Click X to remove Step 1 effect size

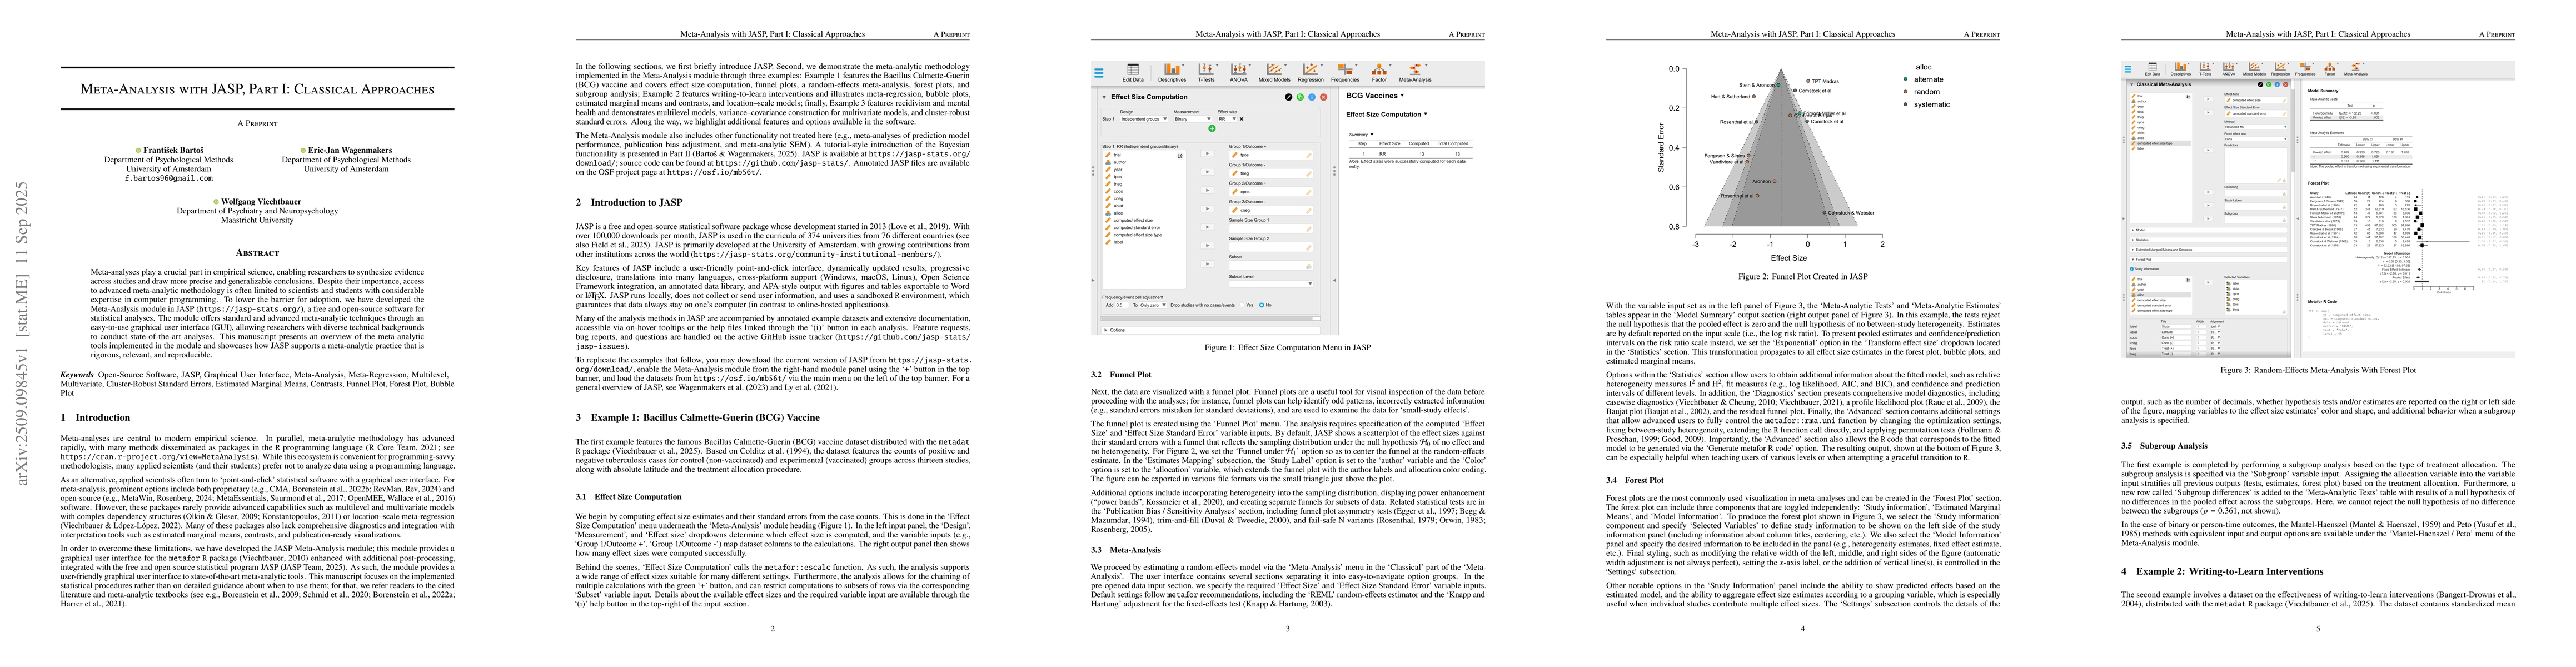tap(1242, 119)
